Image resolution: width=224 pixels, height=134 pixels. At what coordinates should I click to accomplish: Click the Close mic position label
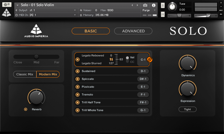18,62
